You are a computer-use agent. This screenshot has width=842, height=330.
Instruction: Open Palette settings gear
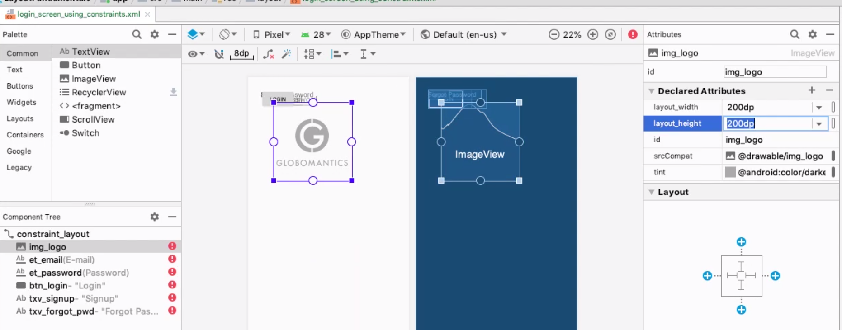[155, 34]
